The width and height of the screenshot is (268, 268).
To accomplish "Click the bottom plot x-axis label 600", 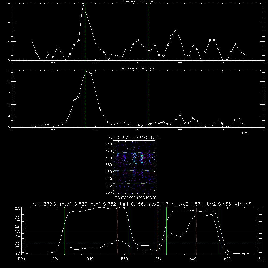I will pos(193,259).
